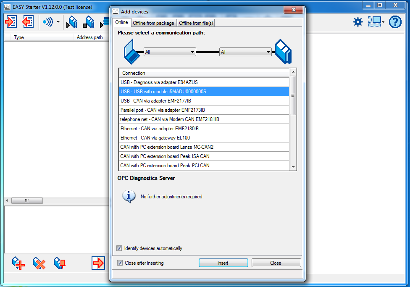Click the Insert button

click(x=223, y=263)
